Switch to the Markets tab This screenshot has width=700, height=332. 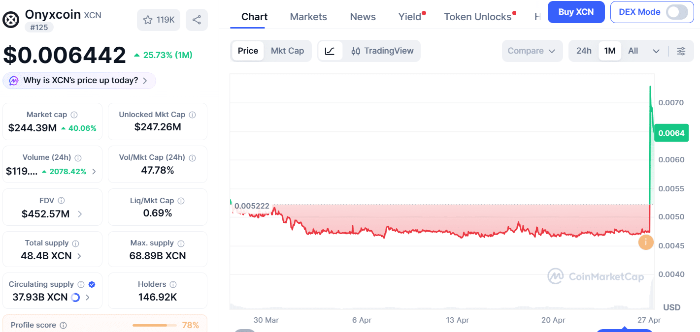pyautogui.click(x=308, y=17)
